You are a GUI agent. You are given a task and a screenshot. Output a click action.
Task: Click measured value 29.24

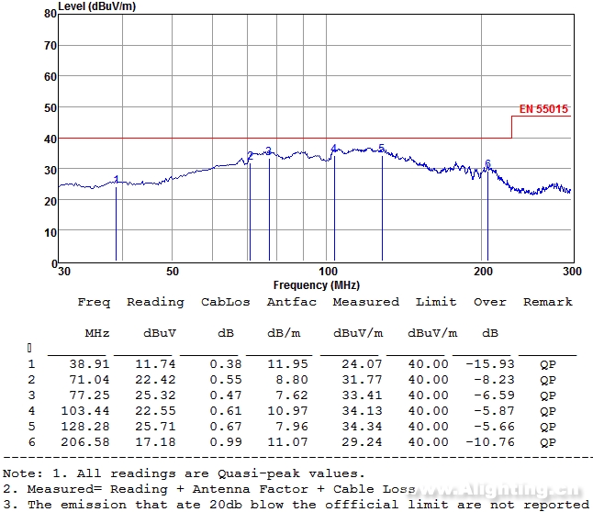pos(362,442)
